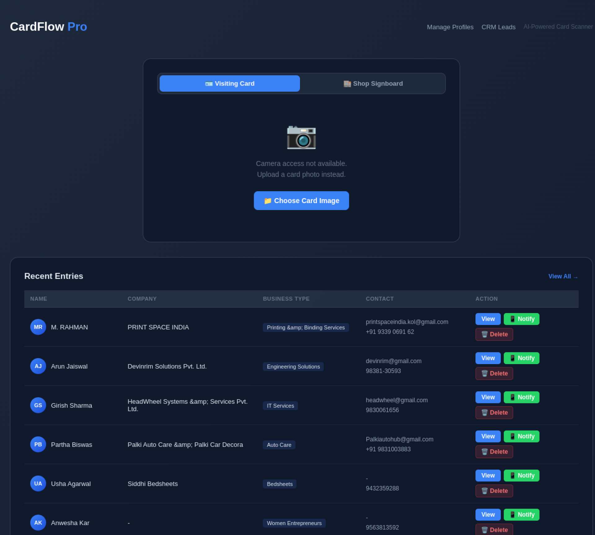Screen dimensions: 595x535
Task: View the Anwesha Kar entry
Action: (x=488, y=515)
